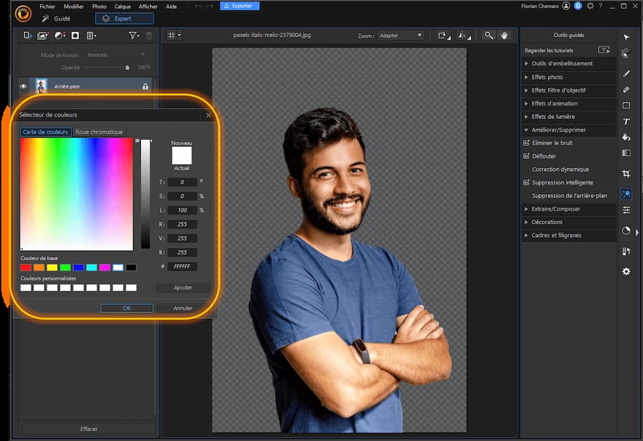Click Annuler in color picker

coord(183,308)
